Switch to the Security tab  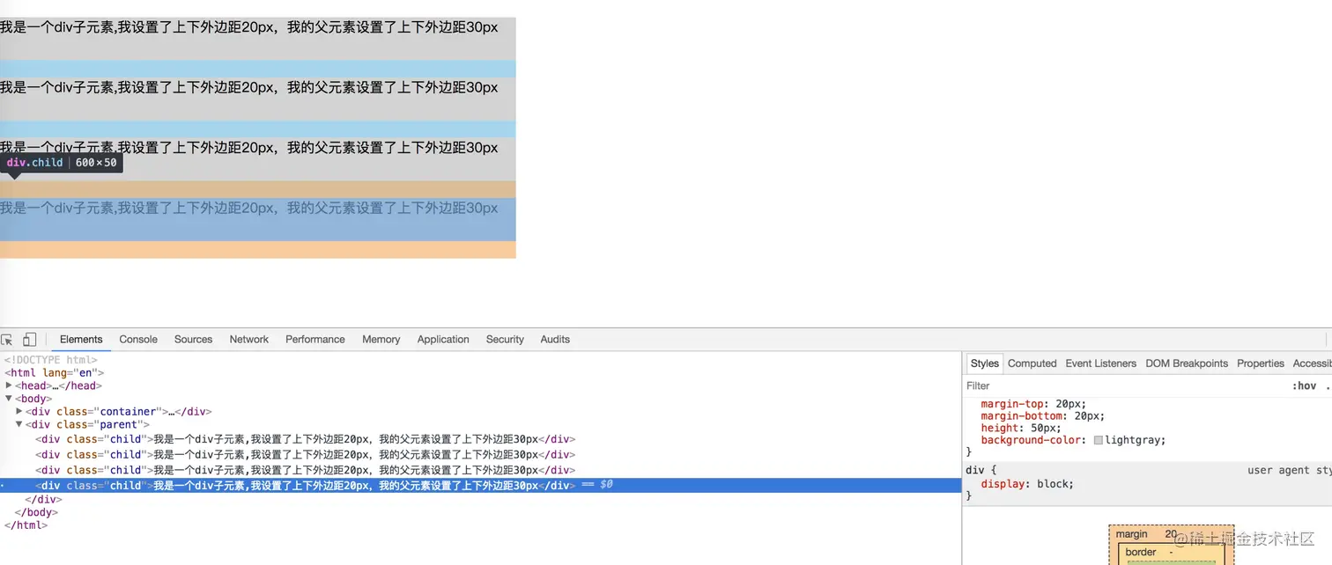(505, 340)
